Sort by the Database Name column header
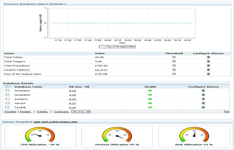This screenshot has height=150, width=234. coord(28,87)
